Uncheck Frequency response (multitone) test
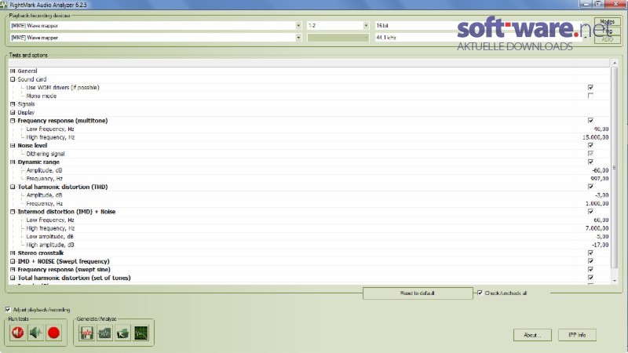The height and width of the screenshot is (353, 628). pyautogui.click(x=590, y=121)
